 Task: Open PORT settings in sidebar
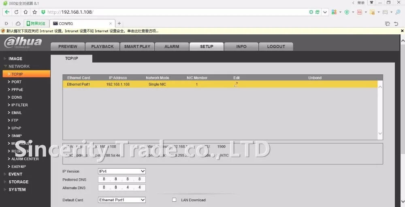pos(16,82)
